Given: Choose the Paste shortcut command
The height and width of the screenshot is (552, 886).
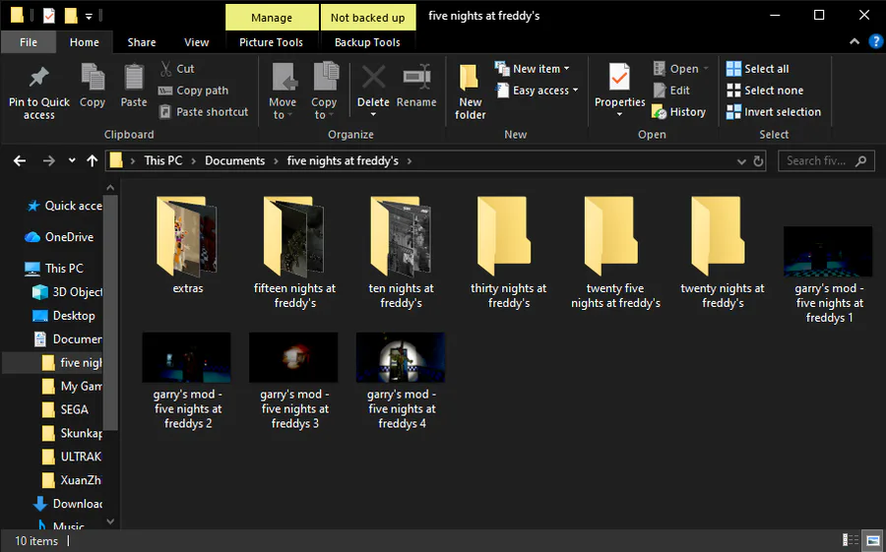Looking at the screenshot, I should [204, 112].
